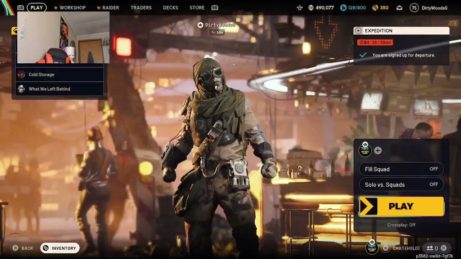The image size is (461, 259).
Task: Toggle Fill Squad on
Action: tap(401, 169)
